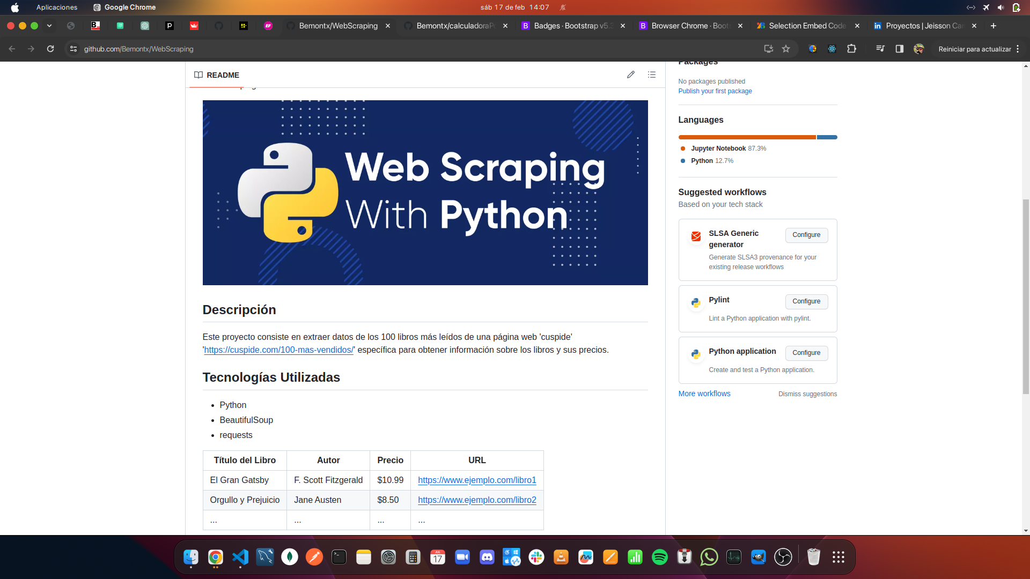The height and width of the screenshot is (579, 1030).
Task: Open Discord from the dock
Action: (x=487, y=557)
